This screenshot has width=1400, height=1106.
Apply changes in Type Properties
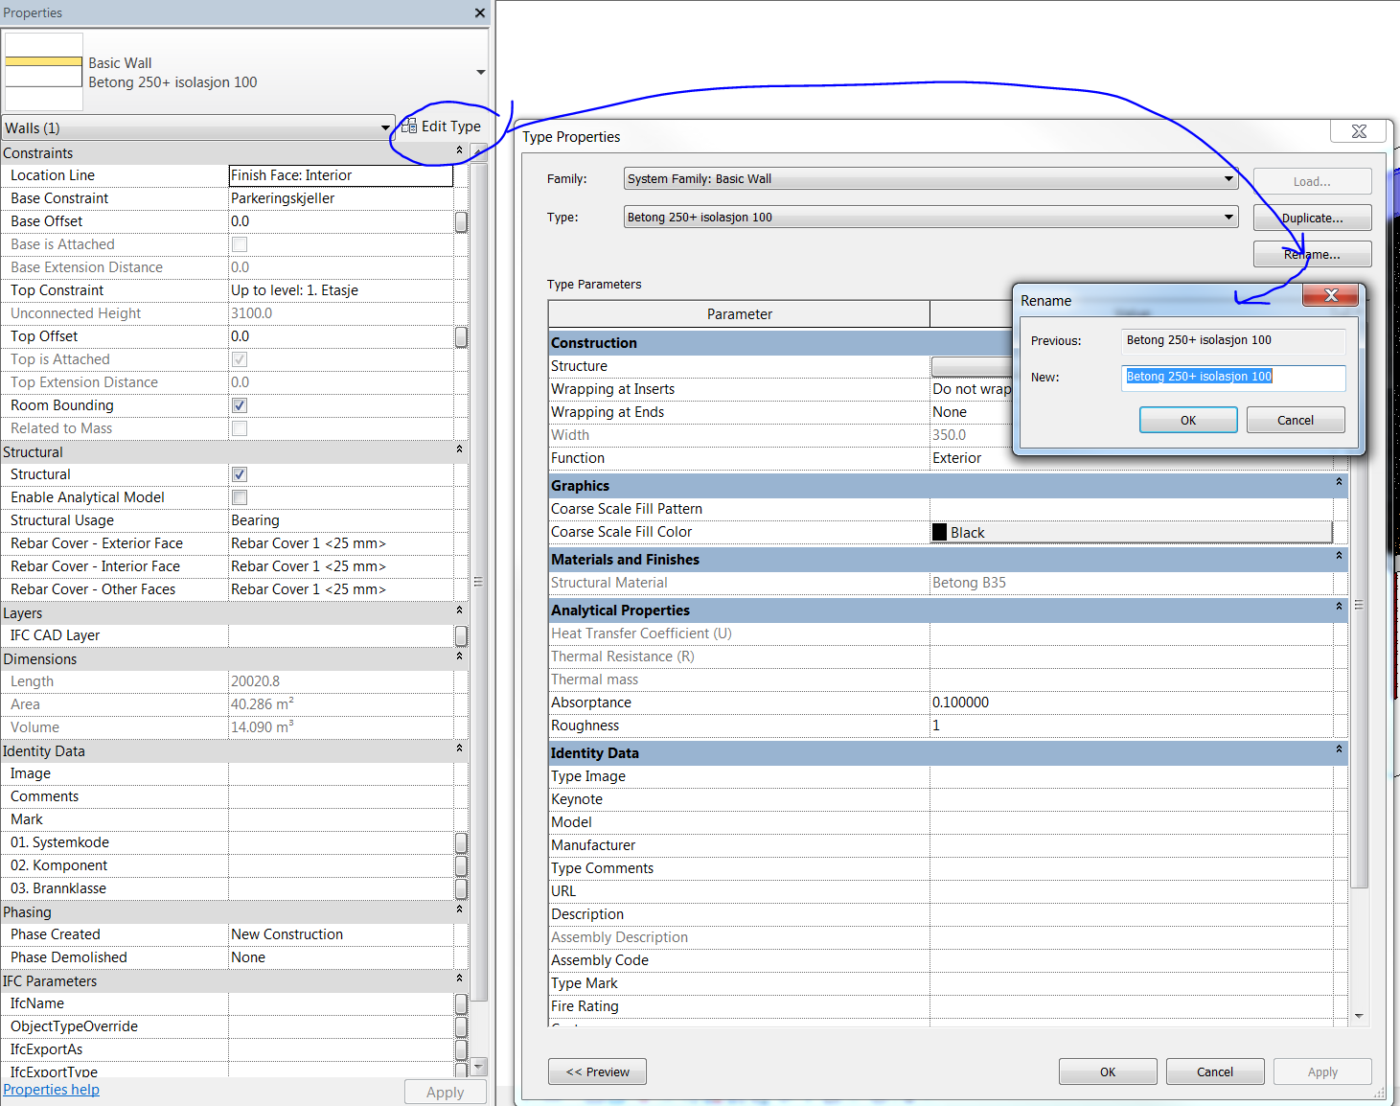pos(1322,1071)
